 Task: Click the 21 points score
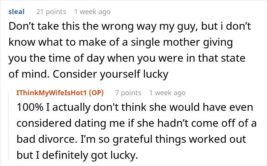51,12
